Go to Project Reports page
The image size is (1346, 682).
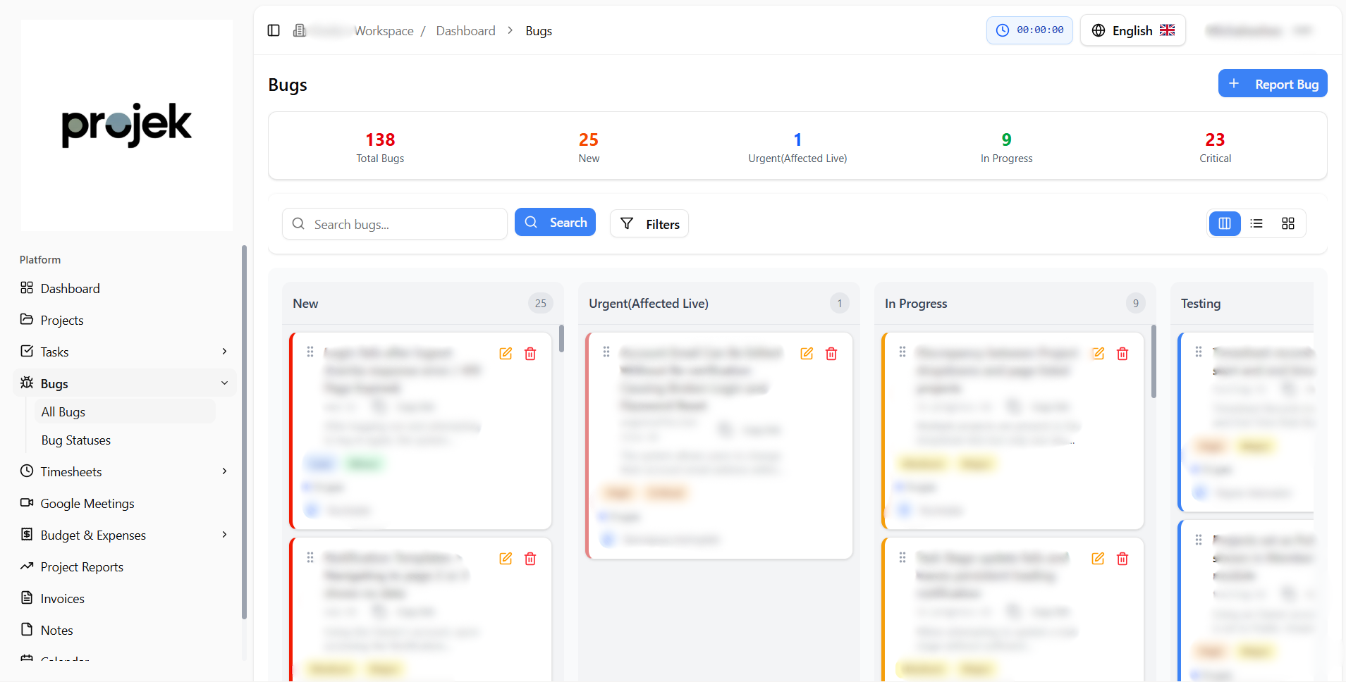pyautogui.click(x=82, y=567)
